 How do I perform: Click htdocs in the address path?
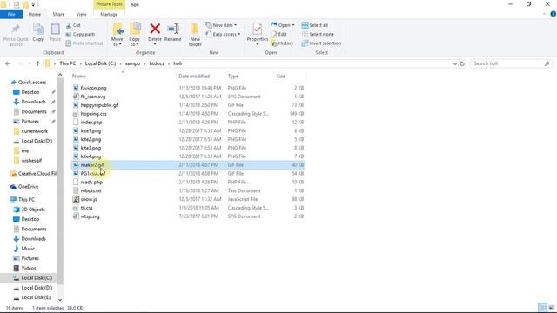157,63
